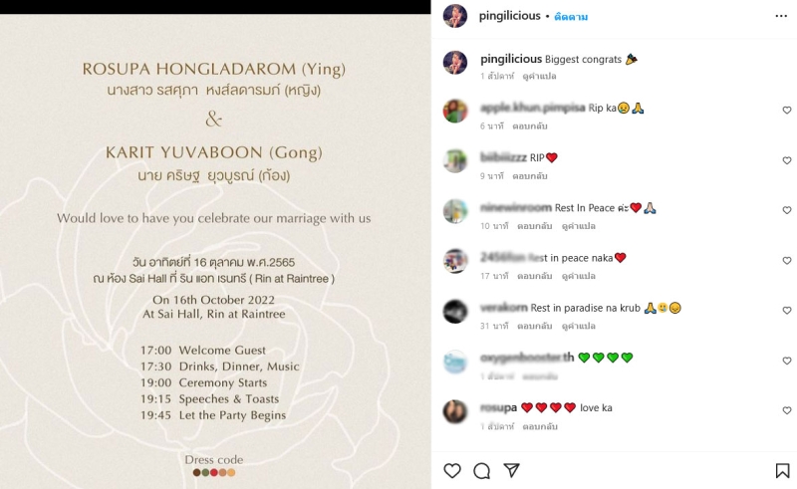Click pingilicious avatar in post header

(455, 16)
